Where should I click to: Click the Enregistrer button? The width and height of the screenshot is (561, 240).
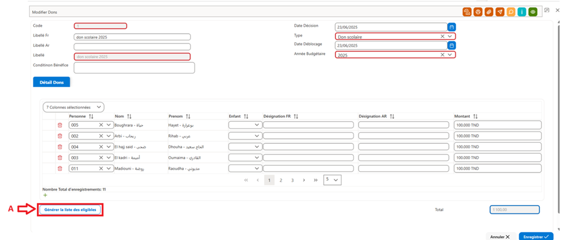536,237
